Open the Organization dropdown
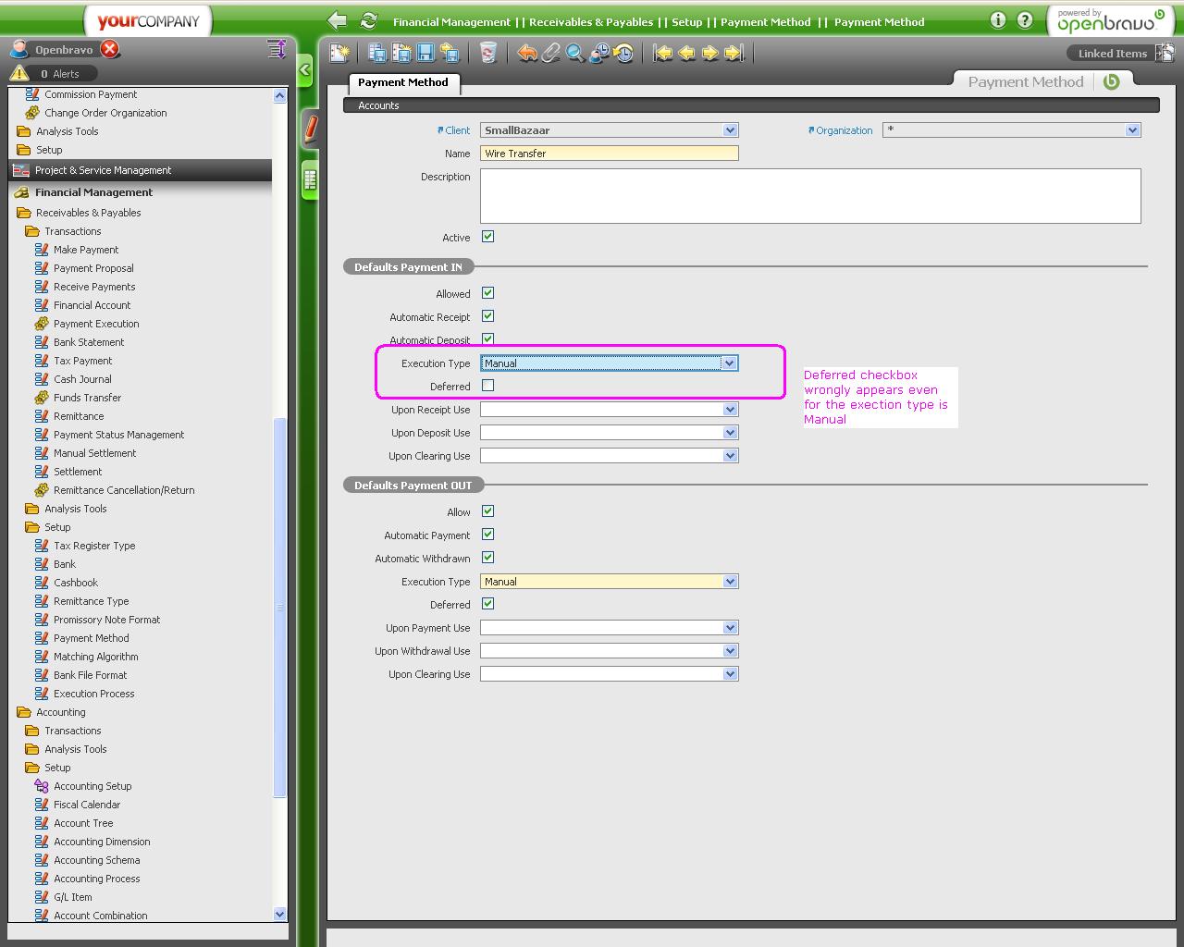This screenshot has height=947, width=1184. pos(1132,130)
